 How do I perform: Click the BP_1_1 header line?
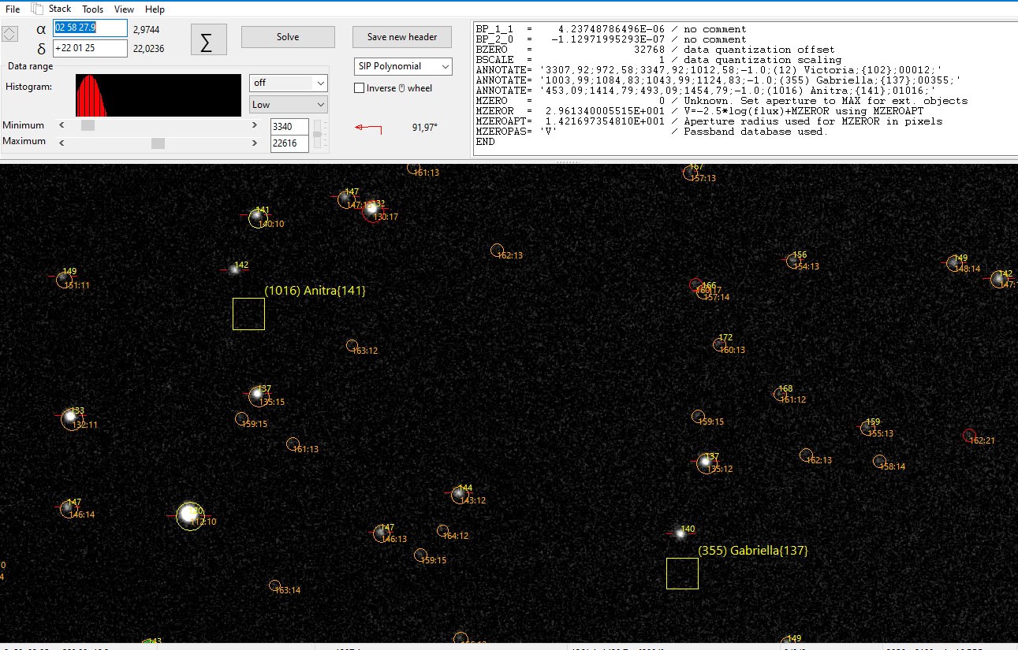pyautogui.click(x=611, y=29)
